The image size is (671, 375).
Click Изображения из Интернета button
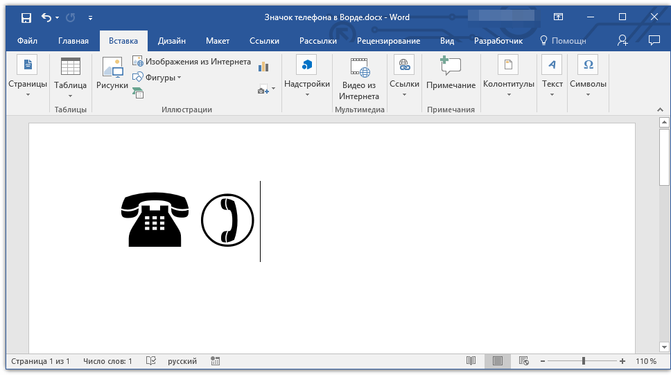tap(192, 62)
